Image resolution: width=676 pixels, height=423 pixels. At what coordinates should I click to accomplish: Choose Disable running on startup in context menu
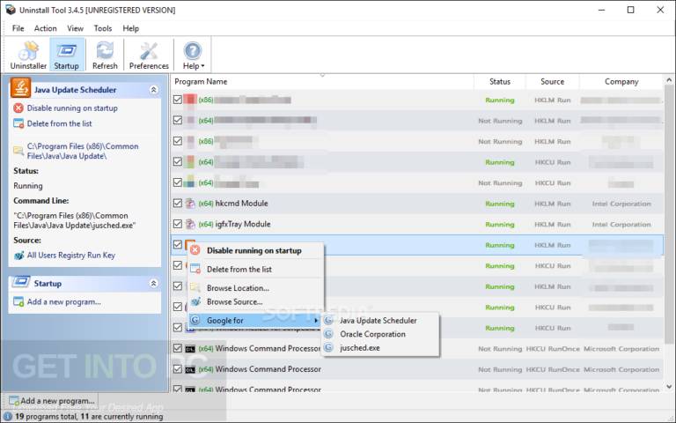254,251
